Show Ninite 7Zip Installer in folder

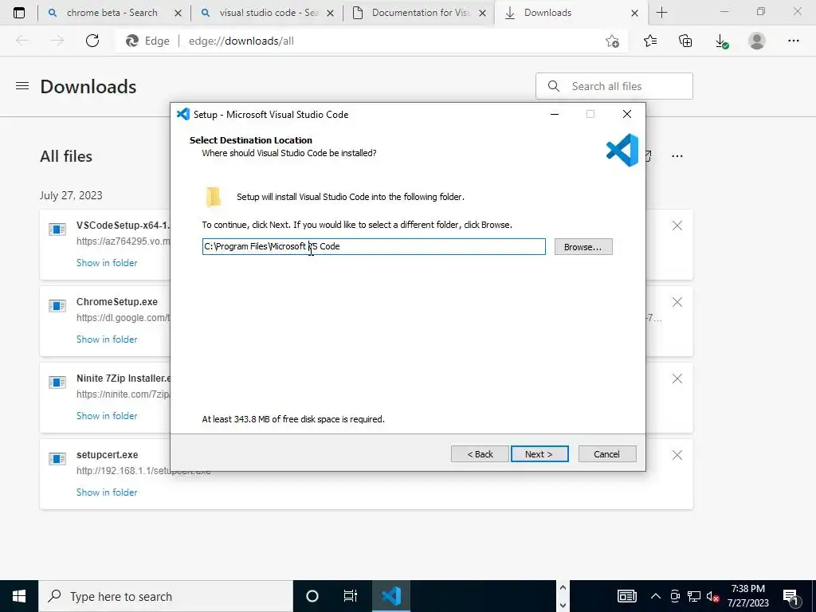coord(107,416)
